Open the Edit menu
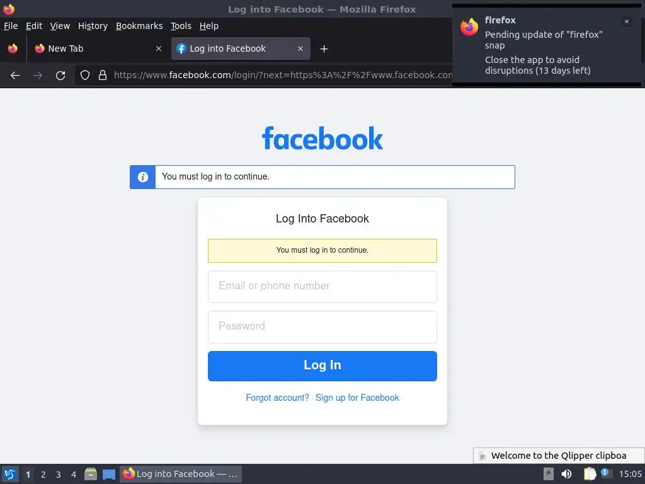The height and width of the screenshot is (484, 645). point(34,26)
